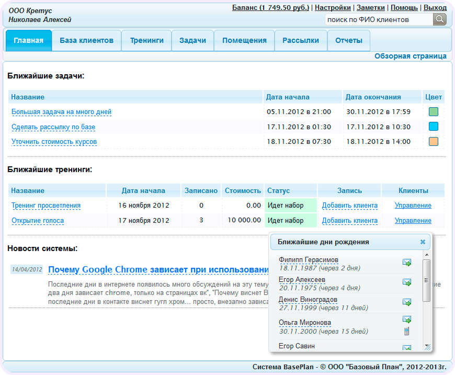
Task: Send email to Денис Виноградов
Action: (407, 302)
